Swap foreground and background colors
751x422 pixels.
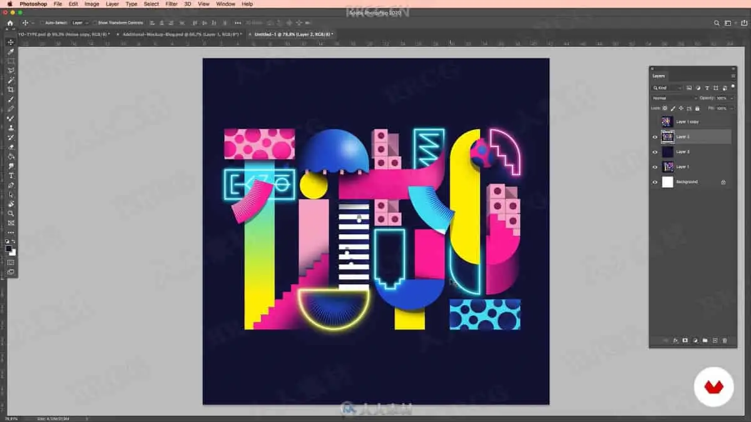coord(14,241)
